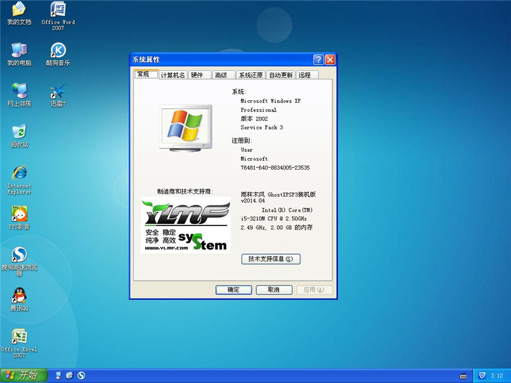Open the 开始 Start menu

[x=24, y=375]
